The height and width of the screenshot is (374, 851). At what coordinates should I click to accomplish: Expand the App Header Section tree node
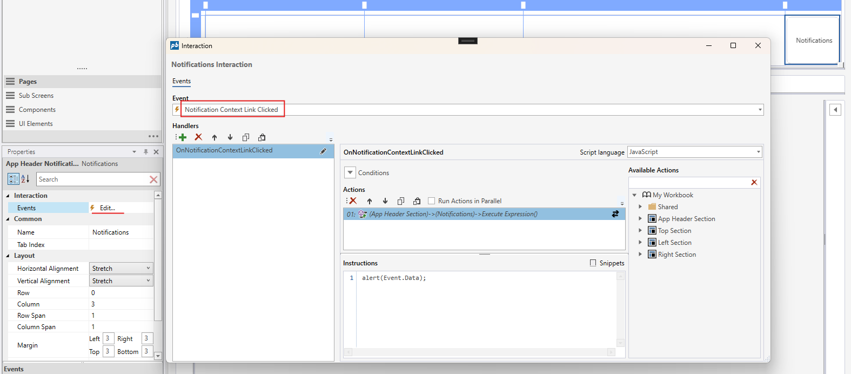(640, 219)
